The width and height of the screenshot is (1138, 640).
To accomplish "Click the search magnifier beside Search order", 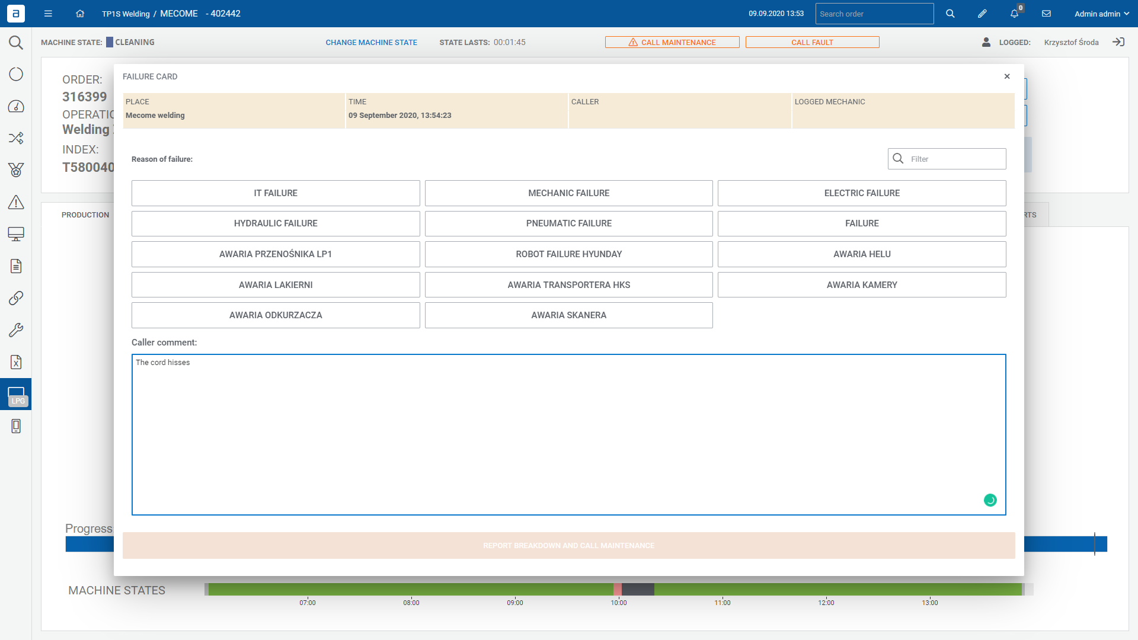I will click(950, 14).
